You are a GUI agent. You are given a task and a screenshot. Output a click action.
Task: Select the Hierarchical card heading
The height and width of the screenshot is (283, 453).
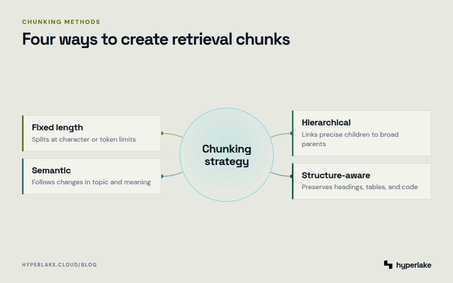click(x=326, y=123)
